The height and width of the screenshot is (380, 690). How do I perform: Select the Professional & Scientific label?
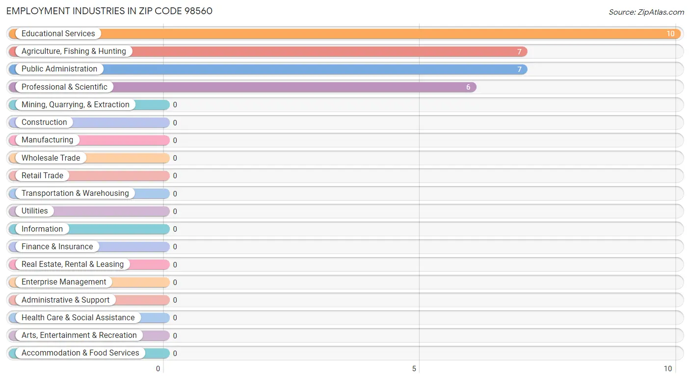pos(64,87)
